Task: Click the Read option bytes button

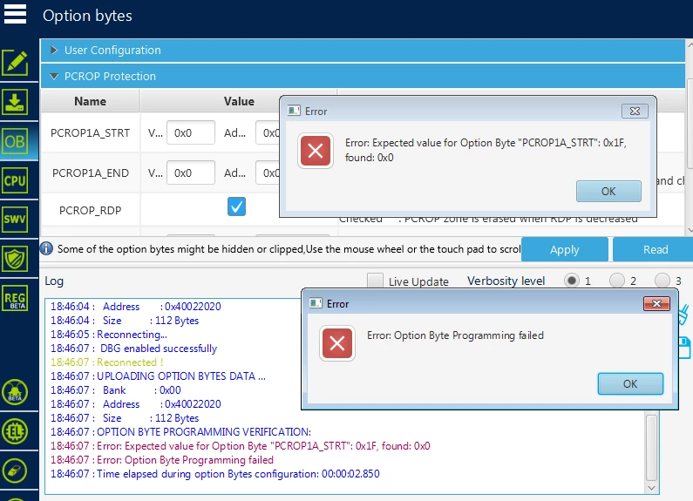Action: (x=655, y=249)
